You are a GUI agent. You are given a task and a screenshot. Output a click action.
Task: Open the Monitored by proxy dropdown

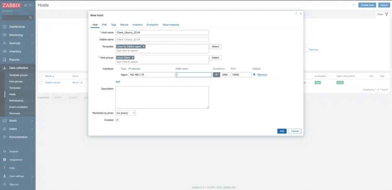[126, 113]
